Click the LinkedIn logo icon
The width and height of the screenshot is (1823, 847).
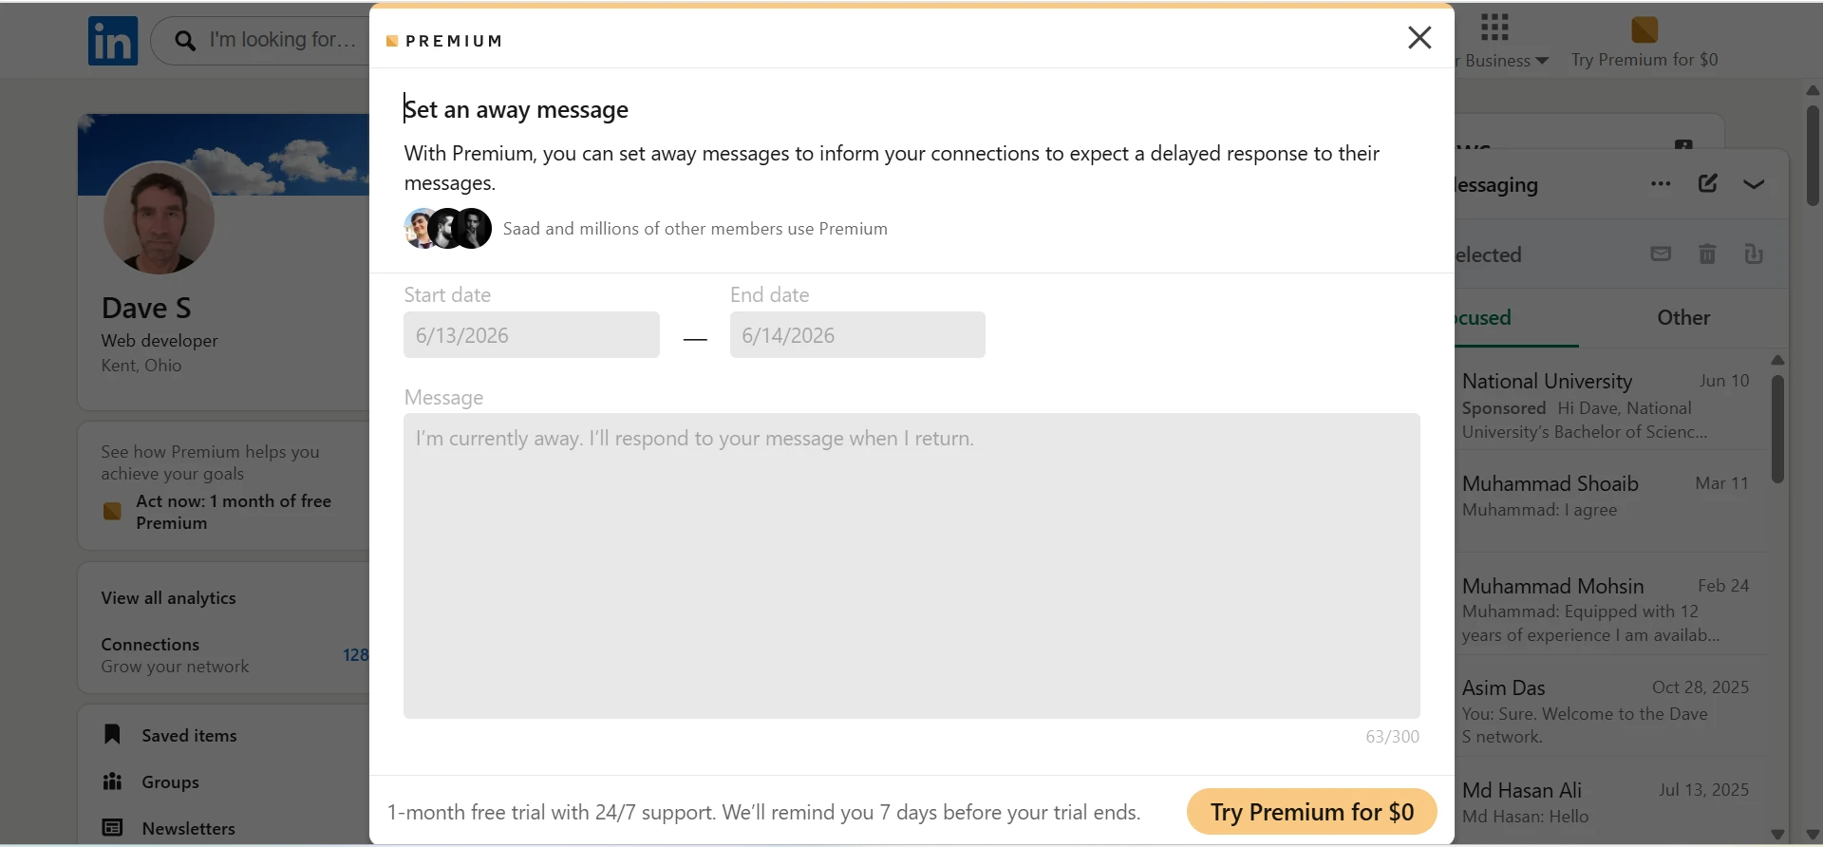pos(113,41)
